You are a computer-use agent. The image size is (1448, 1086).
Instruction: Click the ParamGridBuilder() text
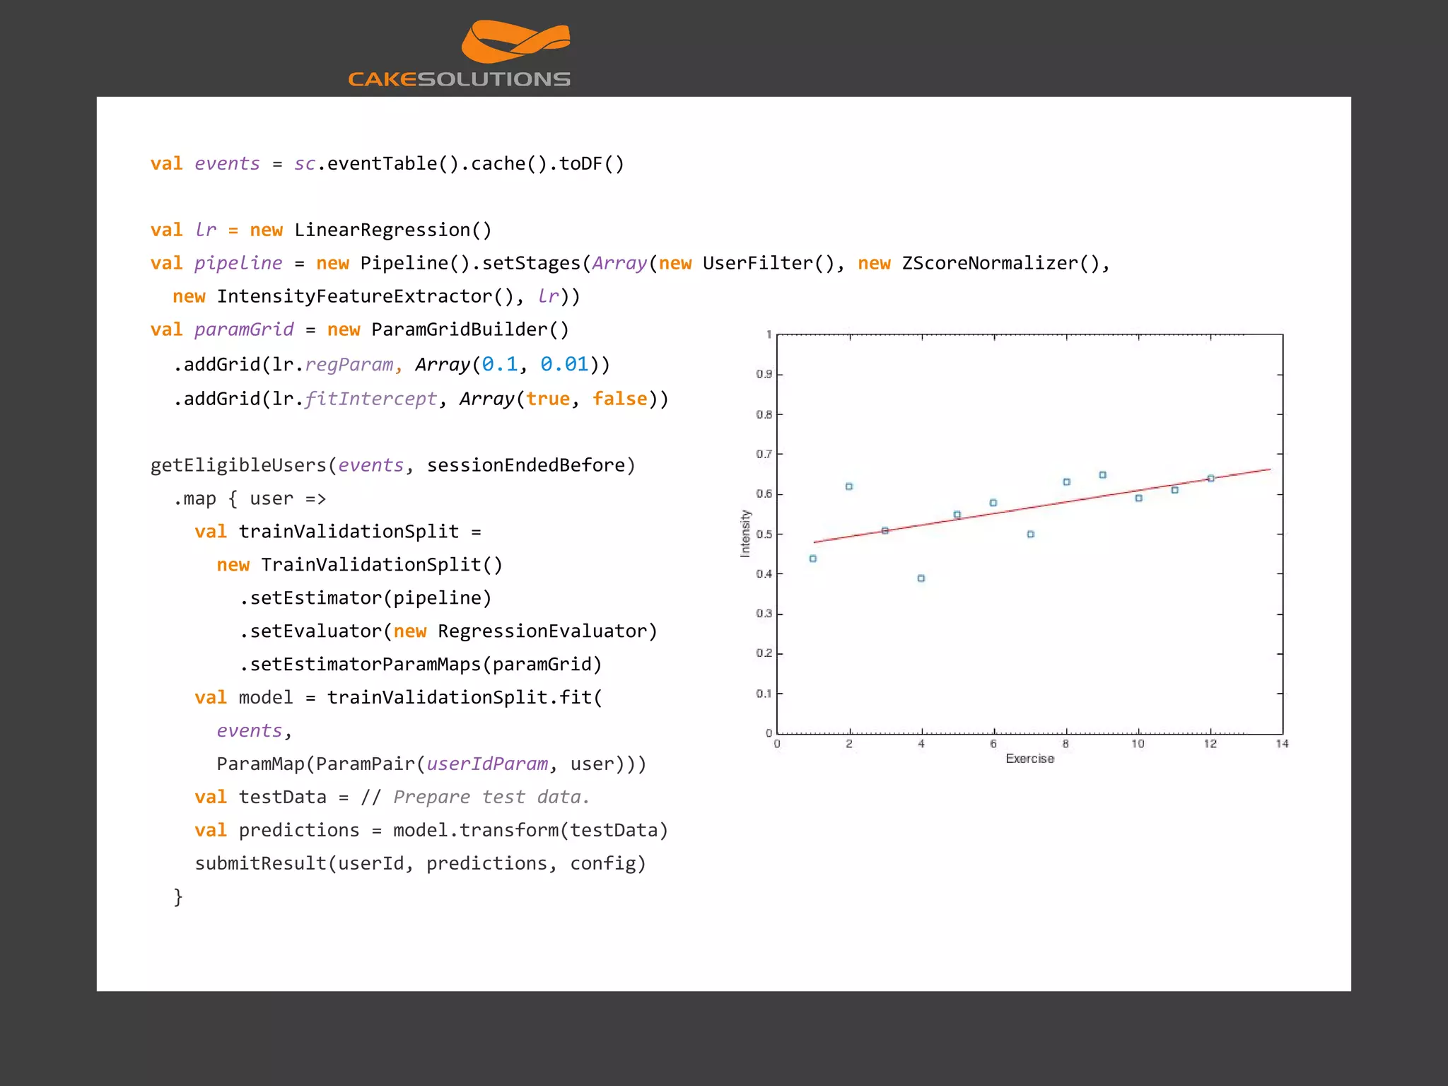469,330
